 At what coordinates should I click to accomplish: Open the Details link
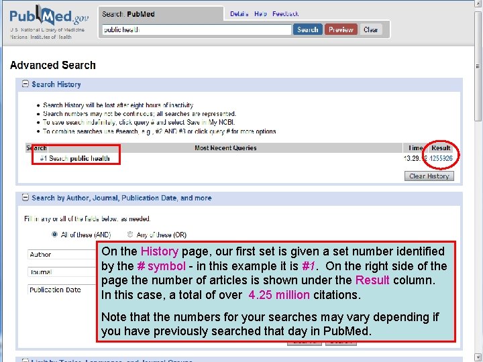(239, 14)
